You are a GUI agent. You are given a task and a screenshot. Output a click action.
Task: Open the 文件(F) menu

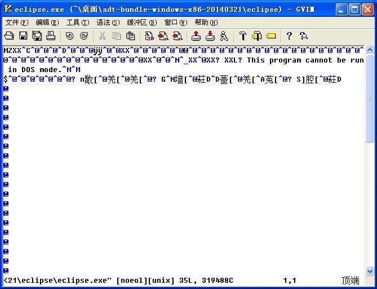[16, 23]
